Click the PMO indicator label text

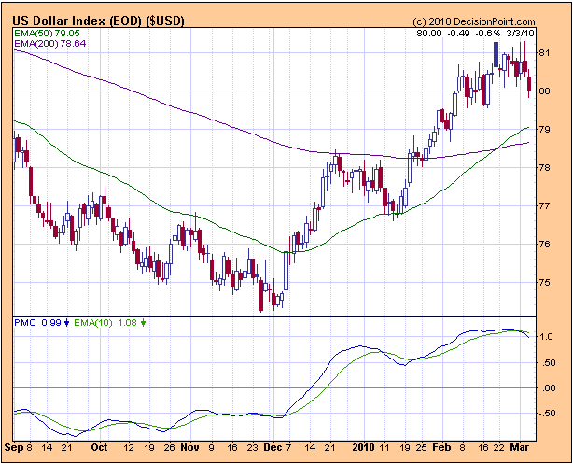click(x=24, y=323)
